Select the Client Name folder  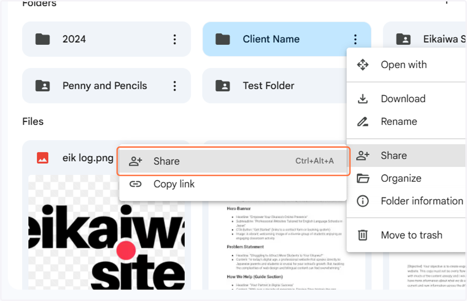(287, 39)
